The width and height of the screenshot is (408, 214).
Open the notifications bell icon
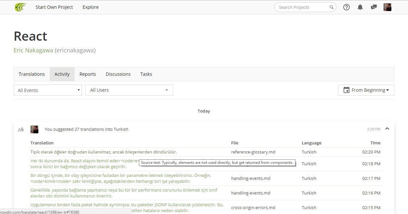pos(360,7)
